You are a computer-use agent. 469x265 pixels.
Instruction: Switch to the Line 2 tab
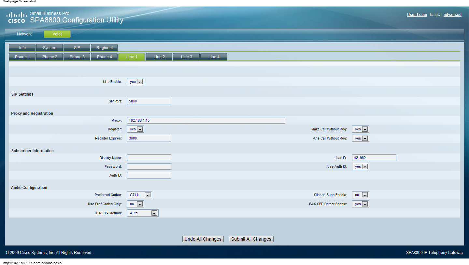coord(159,57)
